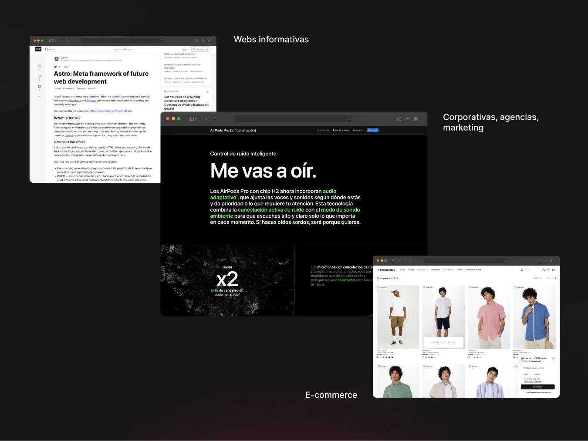Open the wishlist heart icon on Springfield

(548, 270)
